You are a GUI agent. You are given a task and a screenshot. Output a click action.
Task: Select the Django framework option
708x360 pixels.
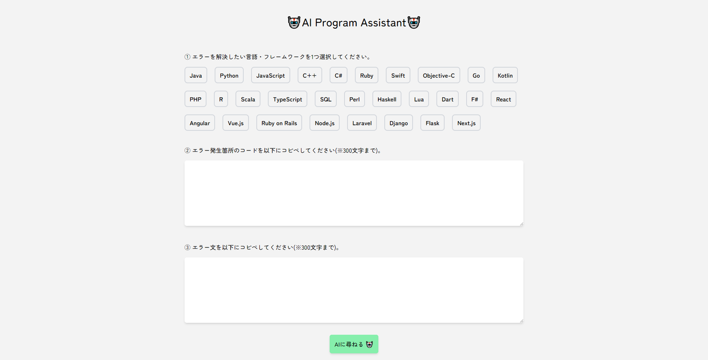(398, 123)
